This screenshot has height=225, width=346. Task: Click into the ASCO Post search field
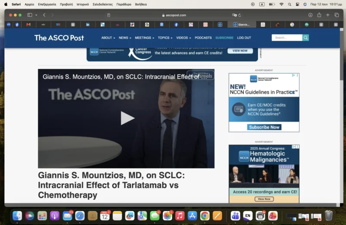pos(287,38)
